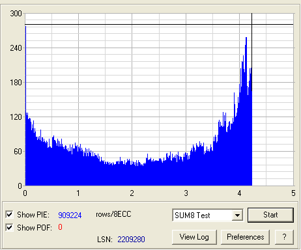Open the SUM8 Test dropdown arrow
Screen dimensions: 301x250
237,215
